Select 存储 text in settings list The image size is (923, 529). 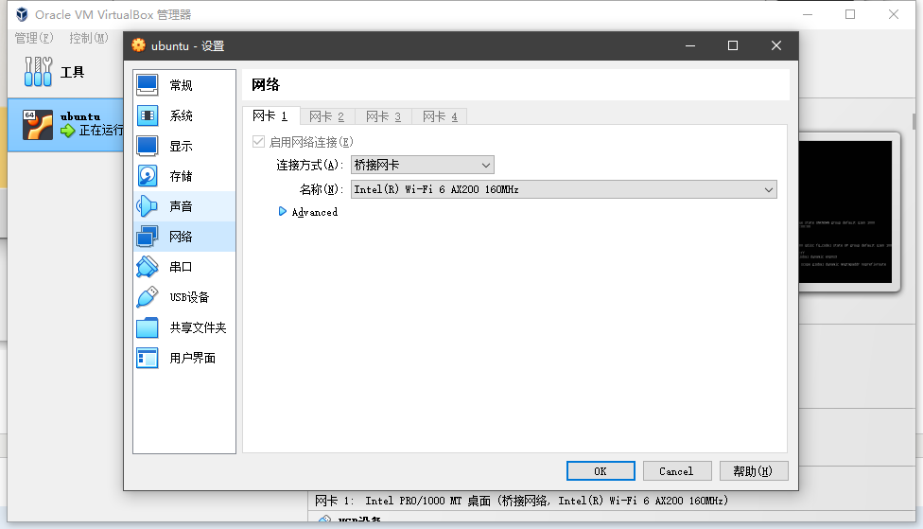[x=181, y=176]
